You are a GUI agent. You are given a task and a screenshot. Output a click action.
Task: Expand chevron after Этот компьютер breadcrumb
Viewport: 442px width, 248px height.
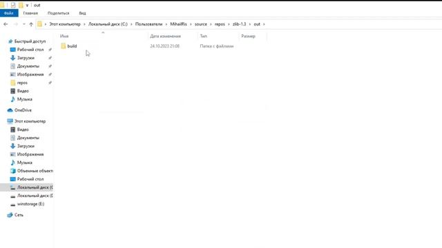pos(84,24)
